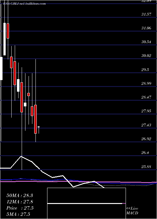Click the '5MA : 27.5' readout
Viewport: 157px width, 219px height.
tap(18, 214)
